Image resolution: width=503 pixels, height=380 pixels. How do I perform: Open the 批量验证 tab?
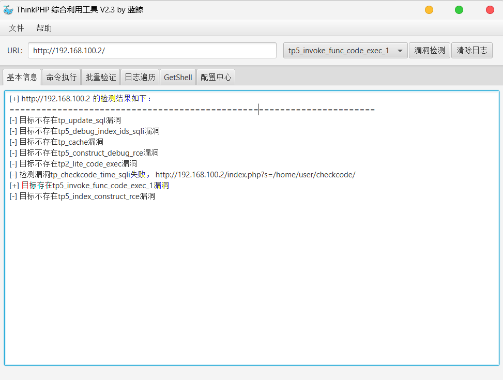101,78
